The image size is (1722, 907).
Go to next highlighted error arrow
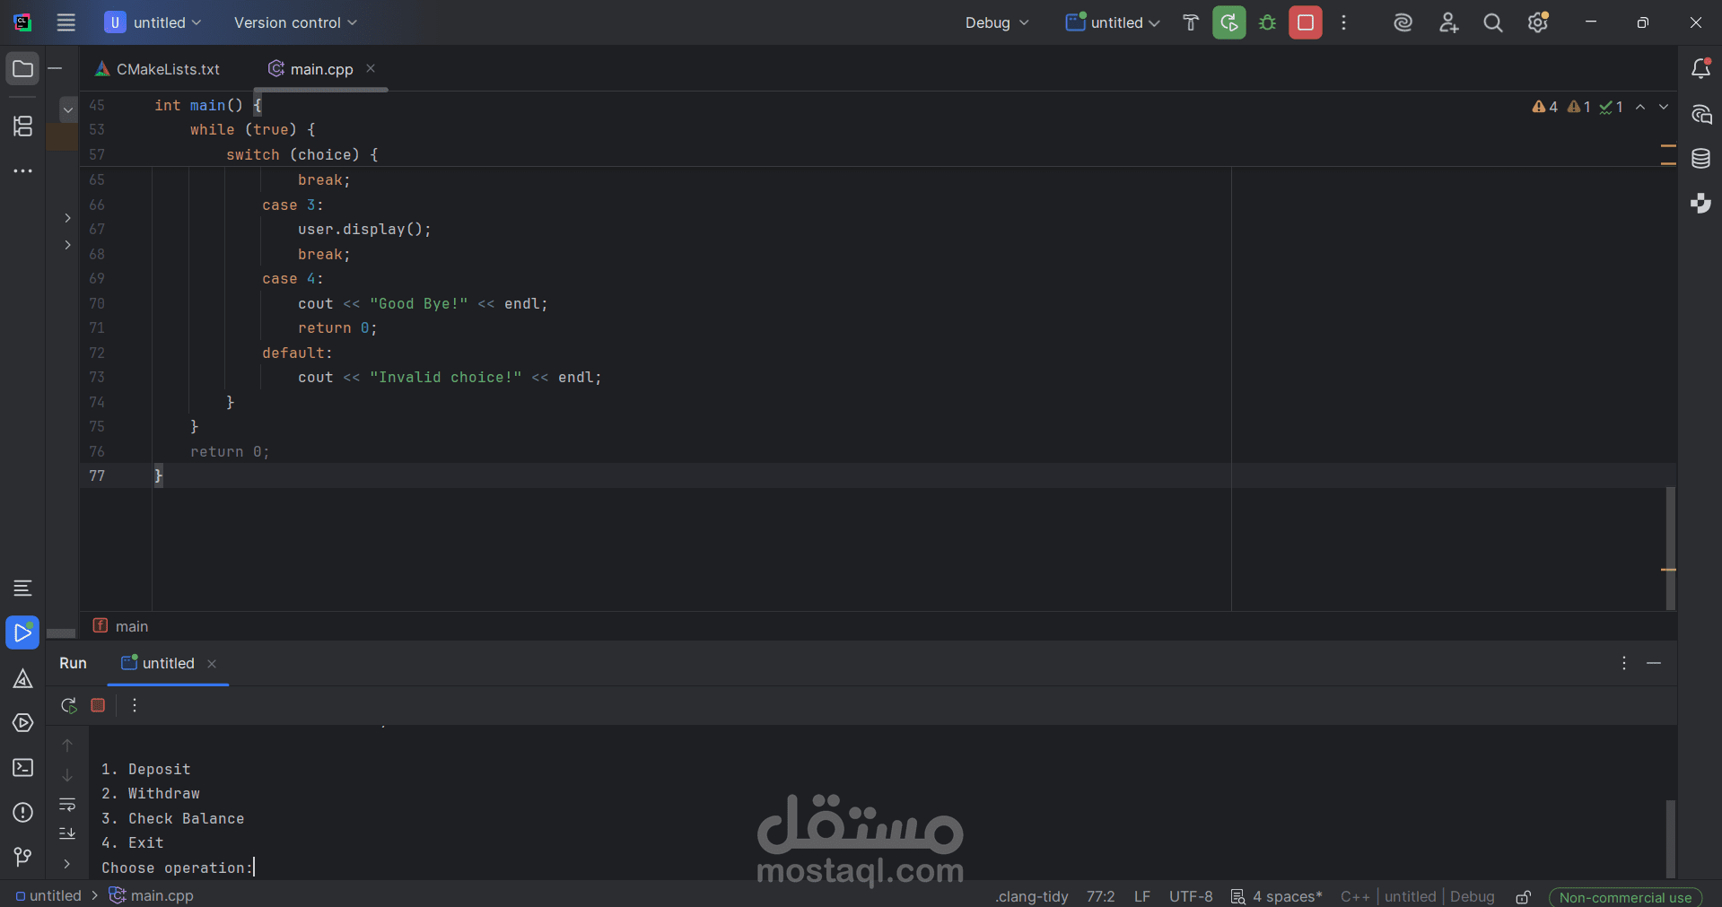pyautogui.click(x=1664, y=107)
